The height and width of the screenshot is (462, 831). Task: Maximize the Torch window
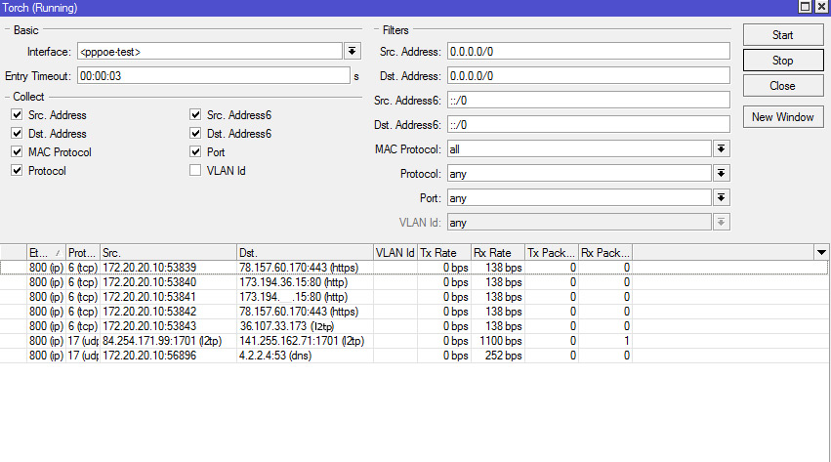click(805, 7)
